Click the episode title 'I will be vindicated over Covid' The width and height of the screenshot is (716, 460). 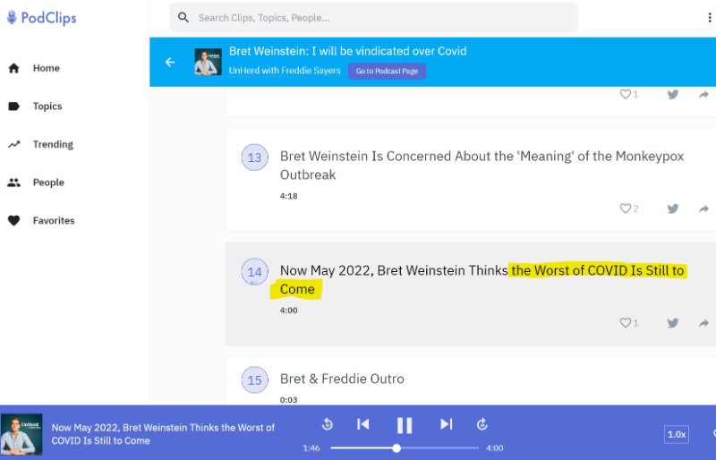click(347, 51)
